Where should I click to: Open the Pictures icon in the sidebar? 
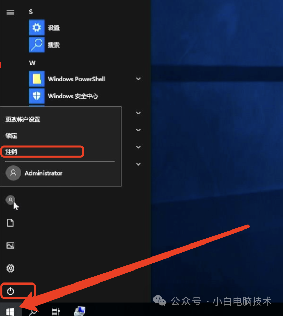[x=10, y=246]
